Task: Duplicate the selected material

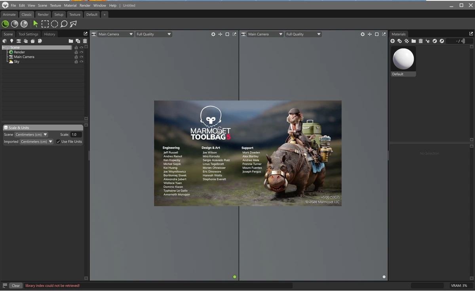Action: click(x=399, y=41)
